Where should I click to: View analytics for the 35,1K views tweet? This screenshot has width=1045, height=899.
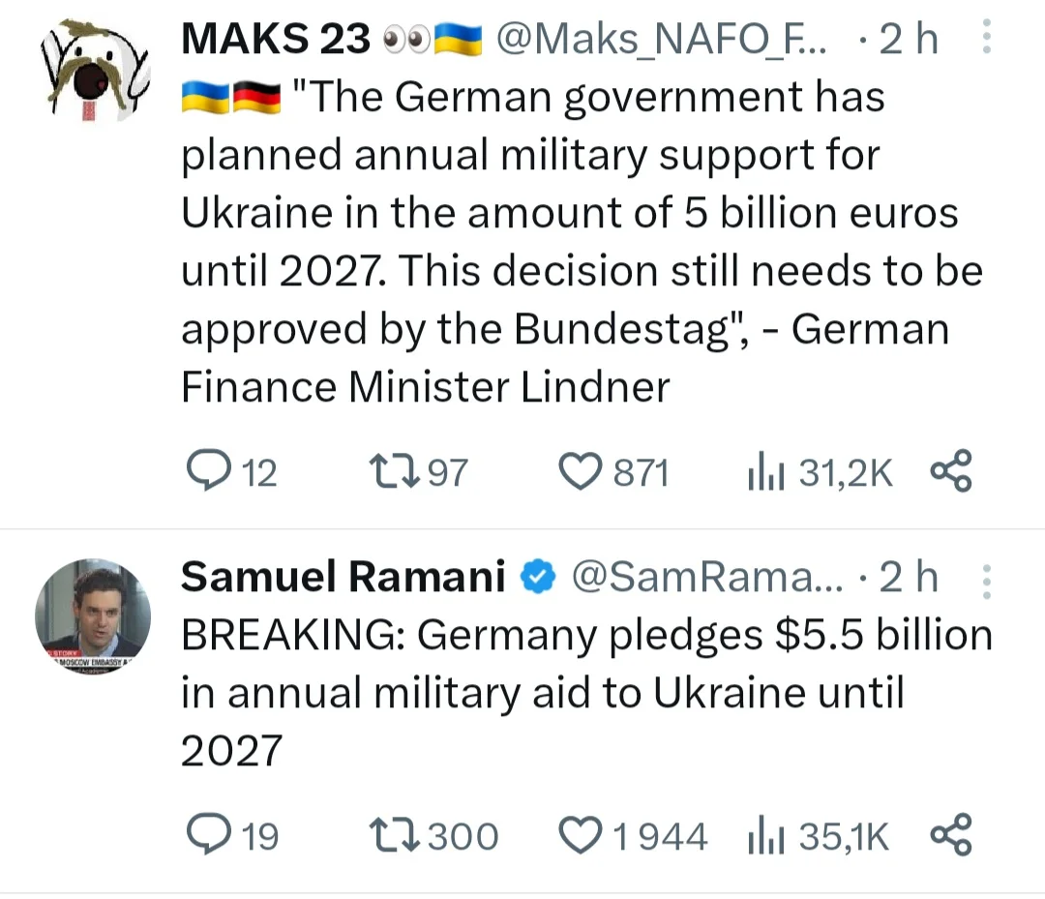click(x=764, y=836)
